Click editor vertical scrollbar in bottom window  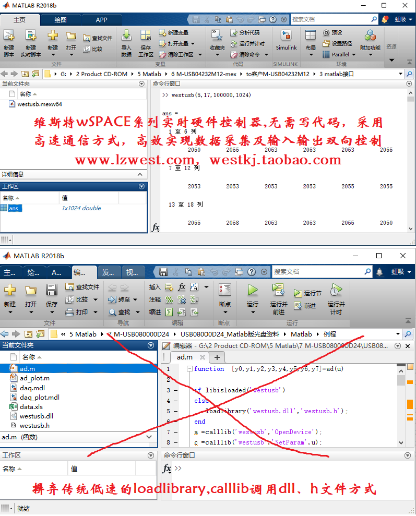(x=401, y=405)
